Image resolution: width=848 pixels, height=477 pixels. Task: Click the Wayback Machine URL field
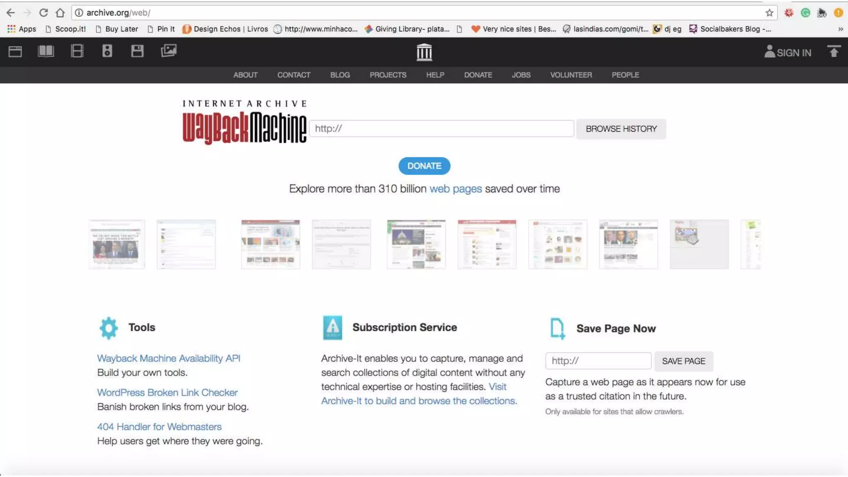tap(441, 129)
